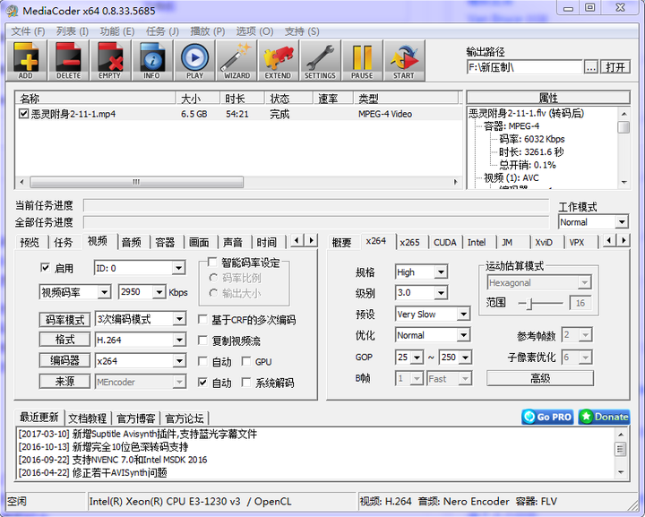Click the 格式 button
Viewport: 645px width, 517px height.
click(x=64, y=340)
